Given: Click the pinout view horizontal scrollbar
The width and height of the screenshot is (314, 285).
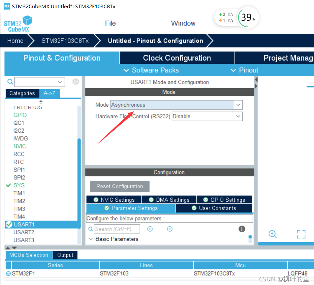Looking at the screenshot, I should pyautogui.click(x=286, y=244).
